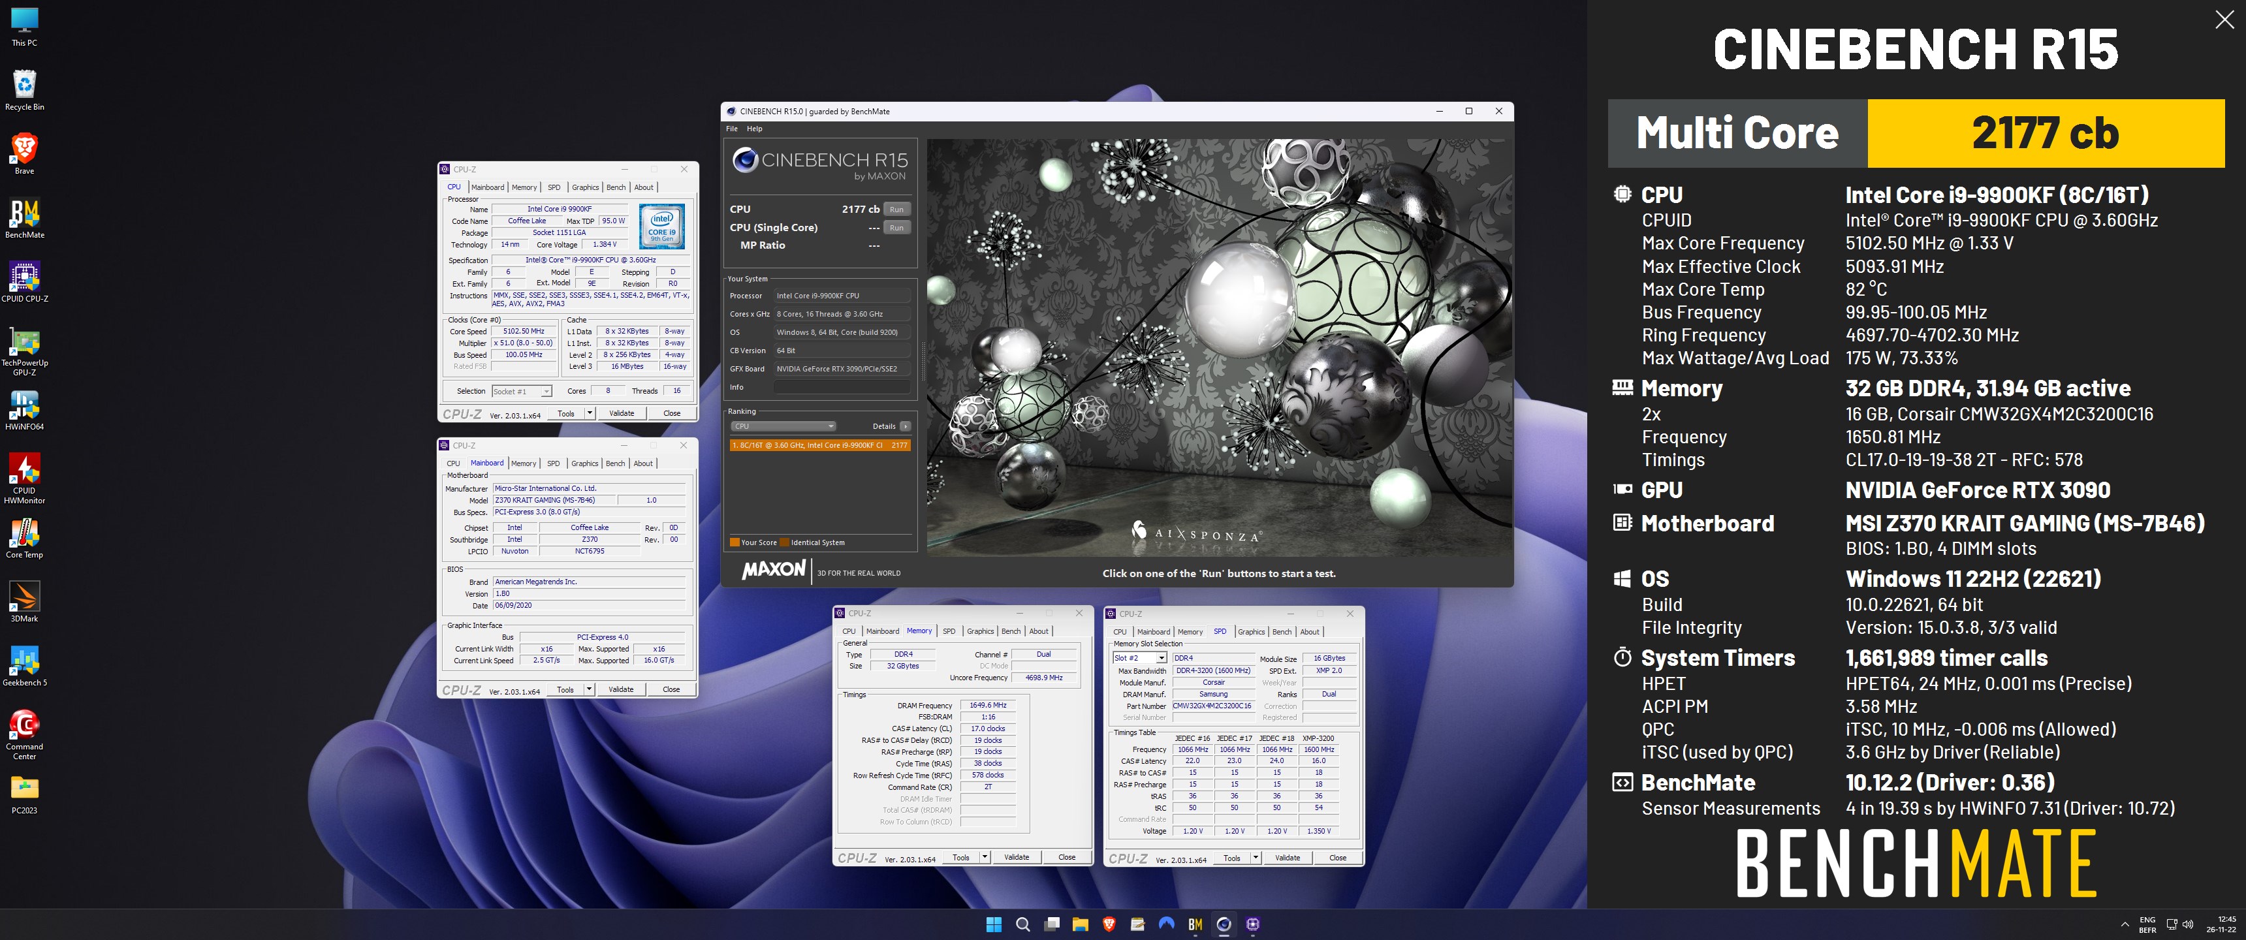Open File Explorer from the taskbar
2246x940 pixels.
click(1081, 924)
